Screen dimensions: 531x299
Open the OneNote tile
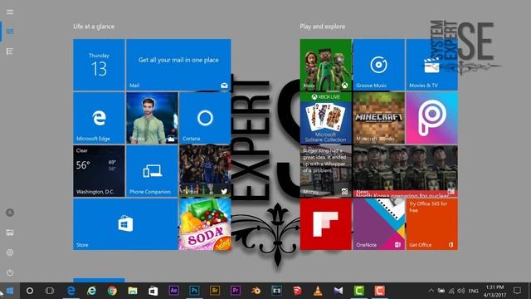(x=378, y=224)
